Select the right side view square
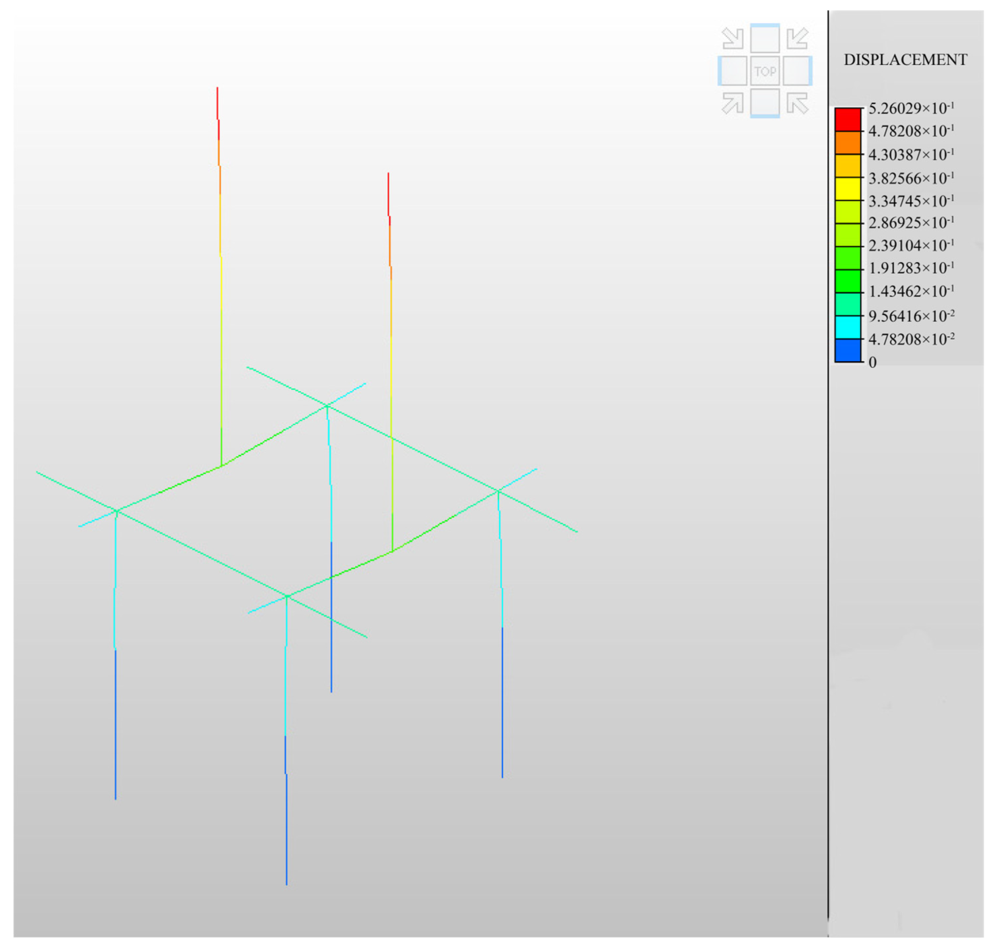992x947 pixels. (x=797, y=71)
